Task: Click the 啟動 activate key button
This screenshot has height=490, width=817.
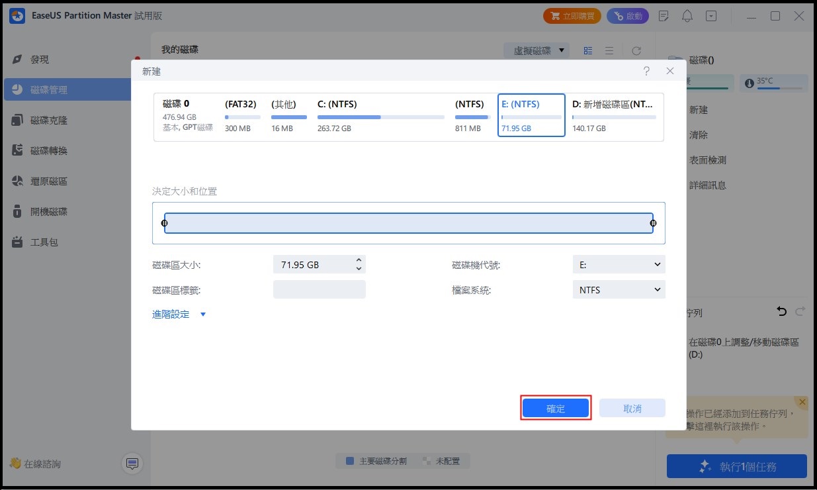Action: coord(627,16)
